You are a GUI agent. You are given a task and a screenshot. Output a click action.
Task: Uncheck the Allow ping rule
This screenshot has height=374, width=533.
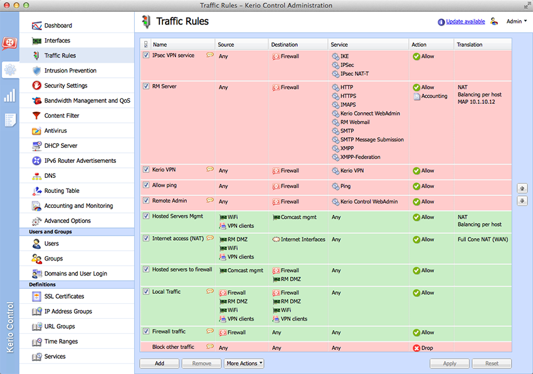pos(146,185)
